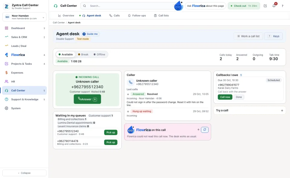The image size is (290, 178).
Task: Refresh the Flowrica on this call panel
Action: point(205,130)
